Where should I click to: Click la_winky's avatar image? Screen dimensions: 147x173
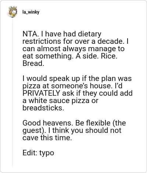click(13, 12)
